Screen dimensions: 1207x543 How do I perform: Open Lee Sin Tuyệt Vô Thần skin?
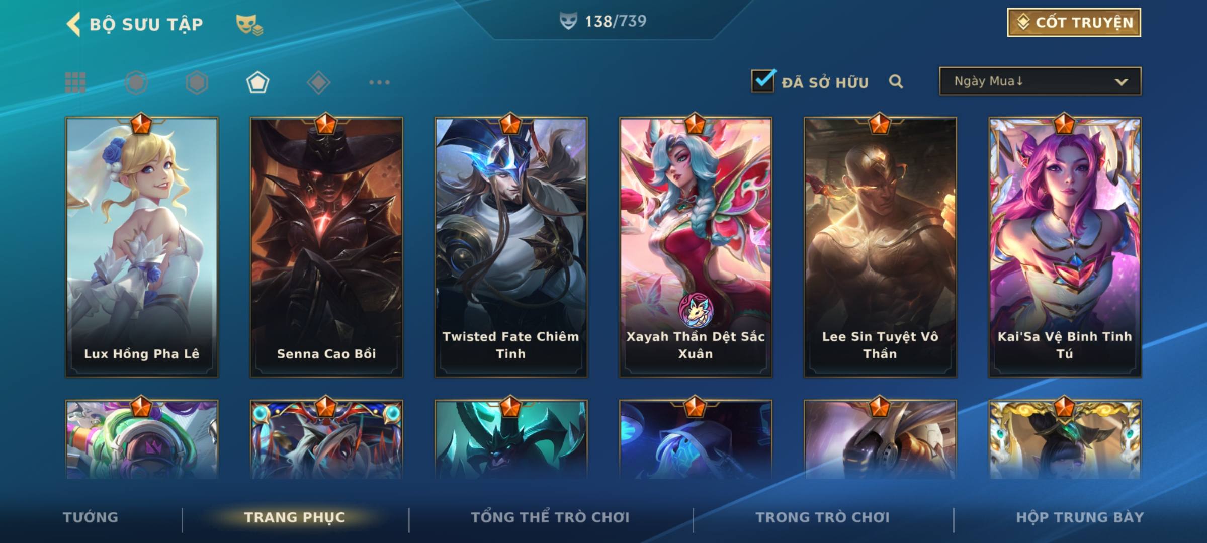[880, 247]
